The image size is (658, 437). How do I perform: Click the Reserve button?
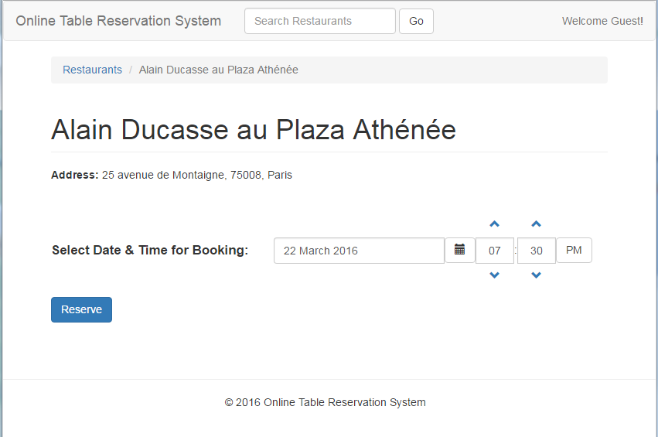click(81, 310)
